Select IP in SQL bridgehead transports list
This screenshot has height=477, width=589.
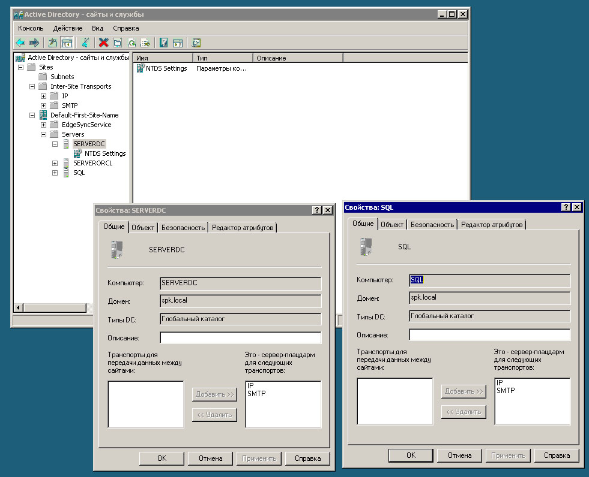(500, 383)
